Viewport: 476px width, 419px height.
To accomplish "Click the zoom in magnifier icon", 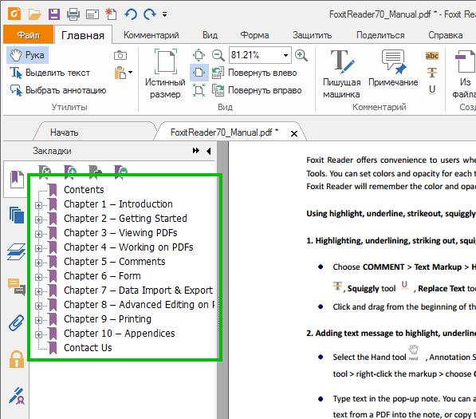I will pyautogui.click(x=301, y=56).
